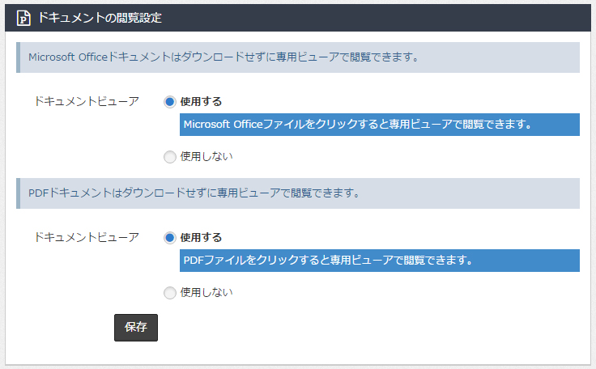The width and height of the screenshot is (596, 369).
Task: Click ドキュメントビューア label in Office section
Action: click(87, 101)
